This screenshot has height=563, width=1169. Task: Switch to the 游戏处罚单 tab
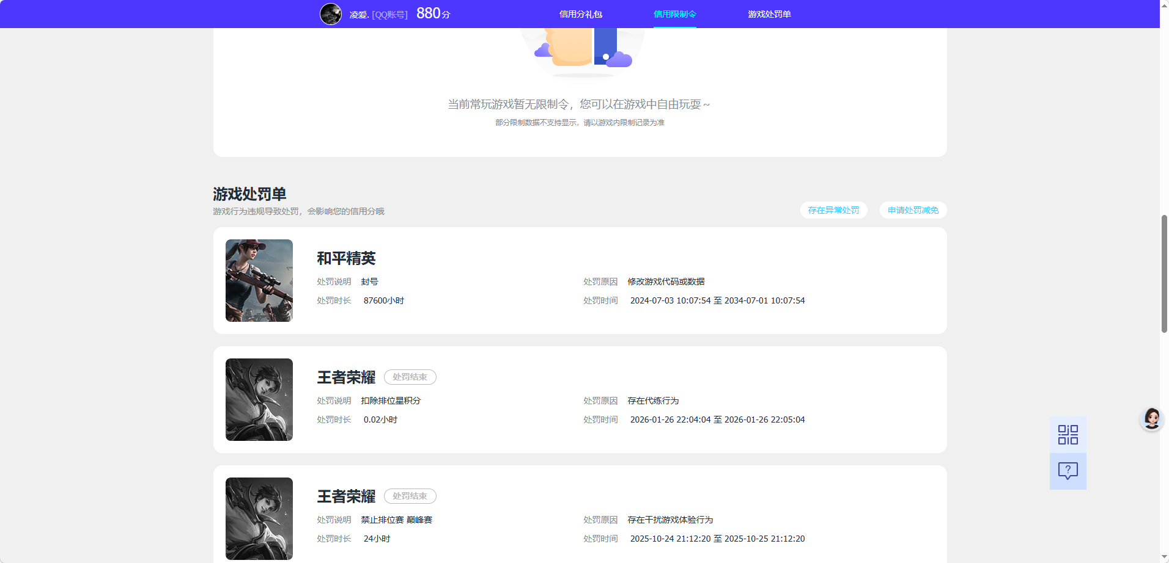[x=769, y=13]
